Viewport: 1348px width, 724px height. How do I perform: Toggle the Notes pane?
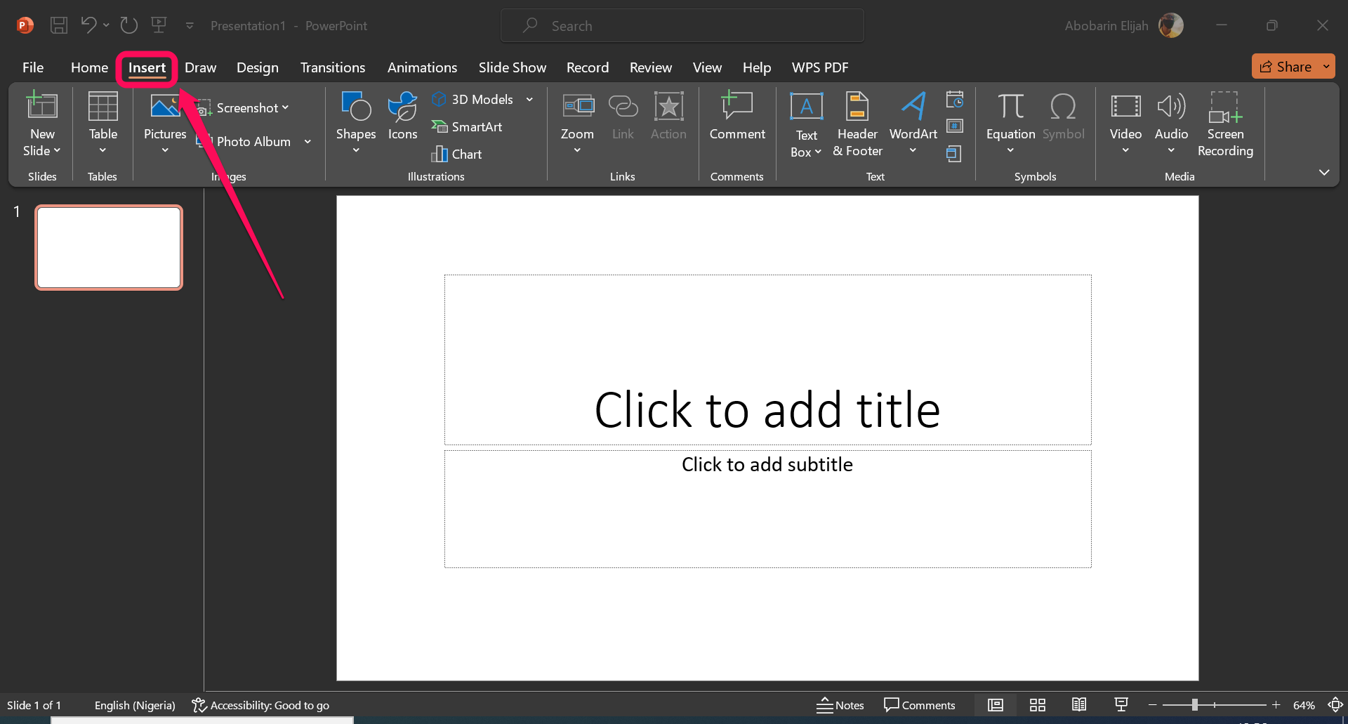click(840, 705)
